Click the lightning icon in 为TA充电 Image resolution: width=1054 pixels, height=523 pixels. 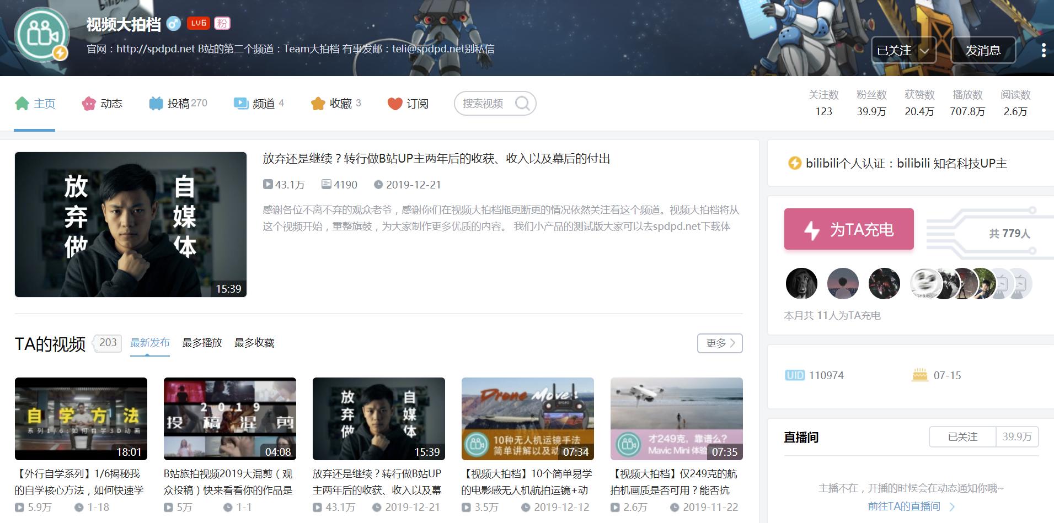coord(812,229)
